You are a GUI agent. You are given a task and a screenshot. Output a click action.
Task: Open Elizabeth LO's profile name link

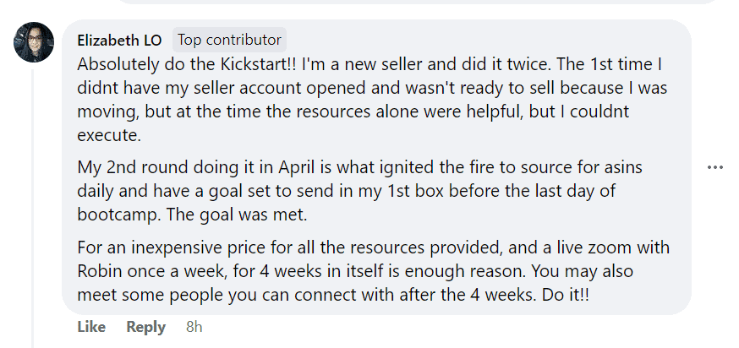[119, 40]
